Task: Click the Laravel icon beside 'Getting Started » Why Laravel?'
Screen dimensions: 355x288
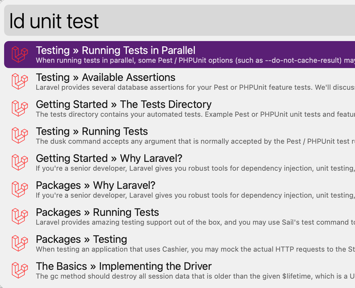Action: (20, 163)
